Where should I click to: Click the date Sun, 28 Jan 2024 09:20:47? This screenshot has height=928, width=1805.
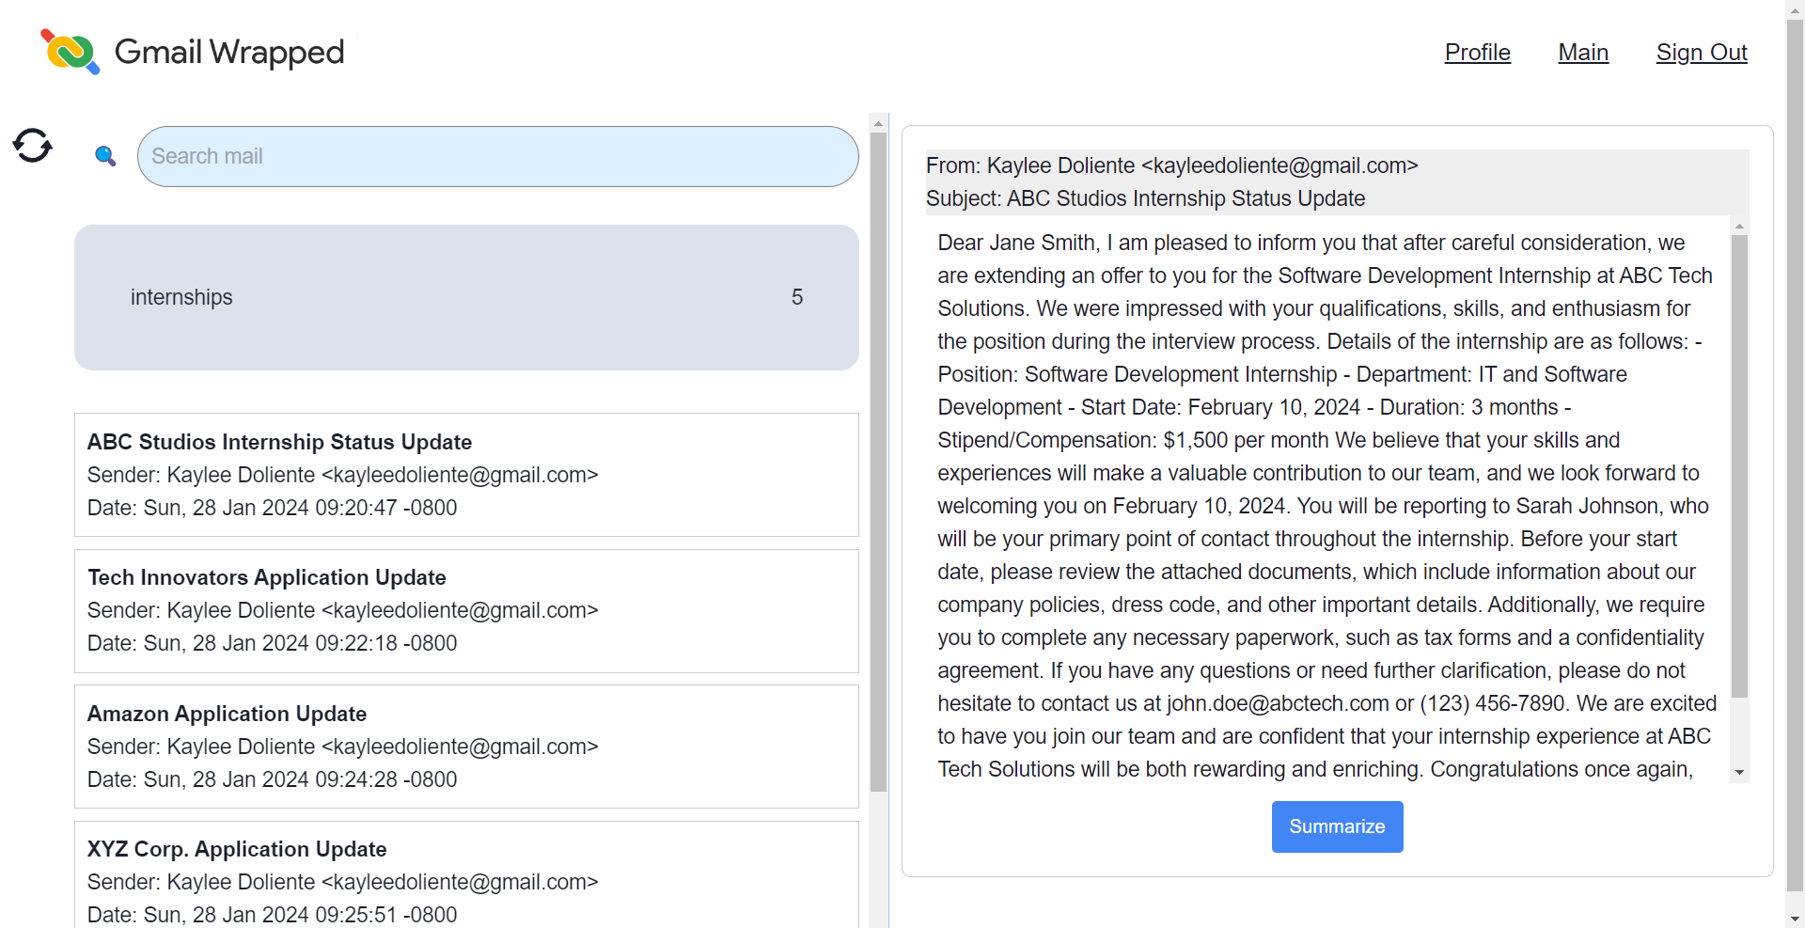271,508
